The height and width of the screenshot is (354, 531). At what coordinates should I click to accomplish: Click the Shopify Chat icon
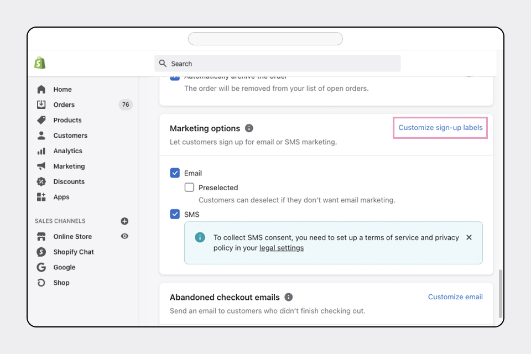(41, 252)
